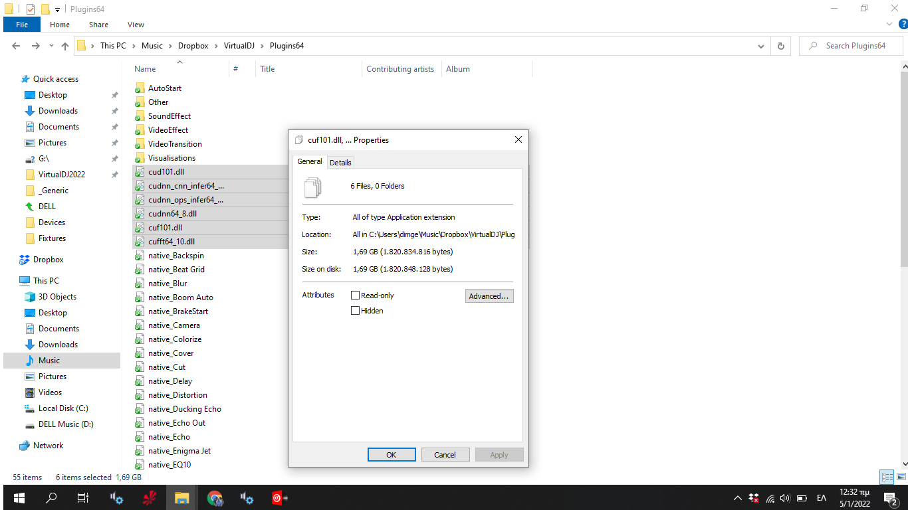Click VirtualDJ in address breadcrumb

point(239,46)
